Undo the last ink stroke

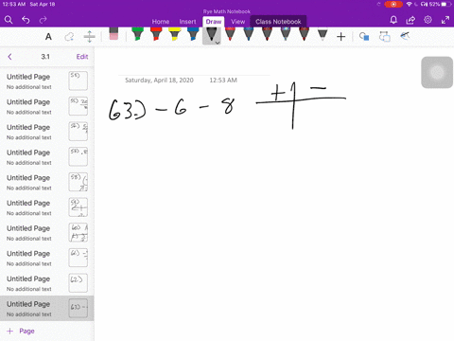[x=26, y=20]
